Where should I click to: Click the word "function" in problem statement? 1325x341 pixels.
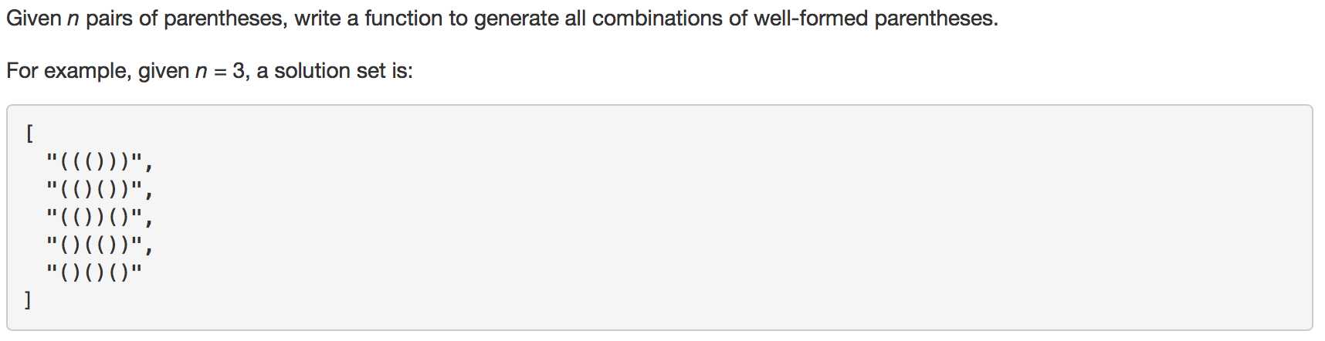click(x=403, y=19)
